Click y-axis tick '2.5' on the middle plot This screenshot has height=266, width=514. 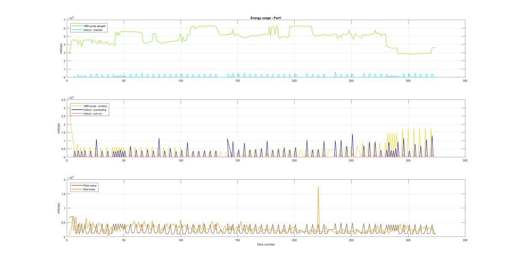point(63,116)
